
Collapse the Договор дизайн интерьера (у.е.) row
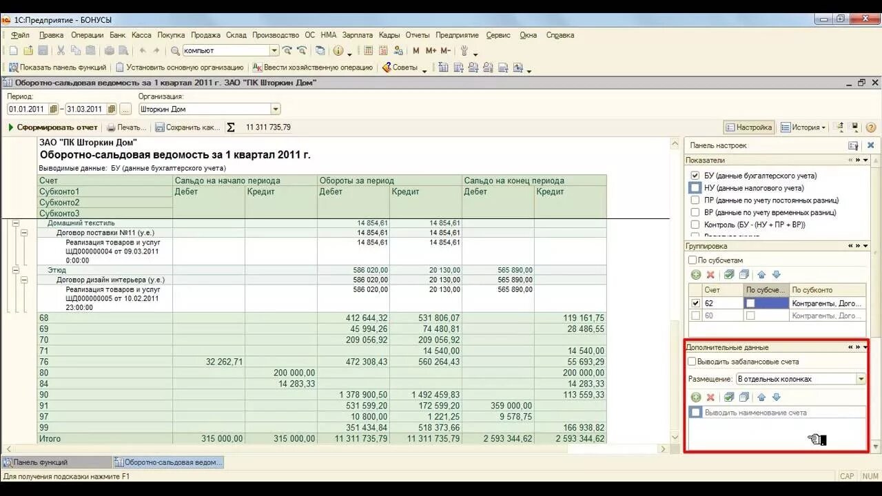(24, 280)
